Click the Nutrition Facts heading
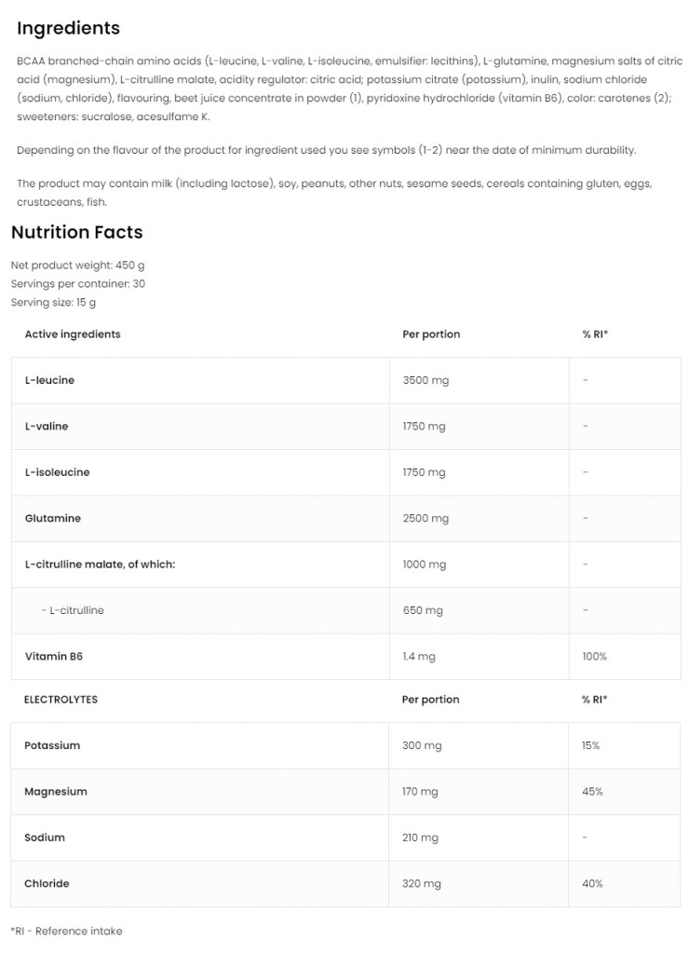 pyautogui.click(x=76, y=232)
